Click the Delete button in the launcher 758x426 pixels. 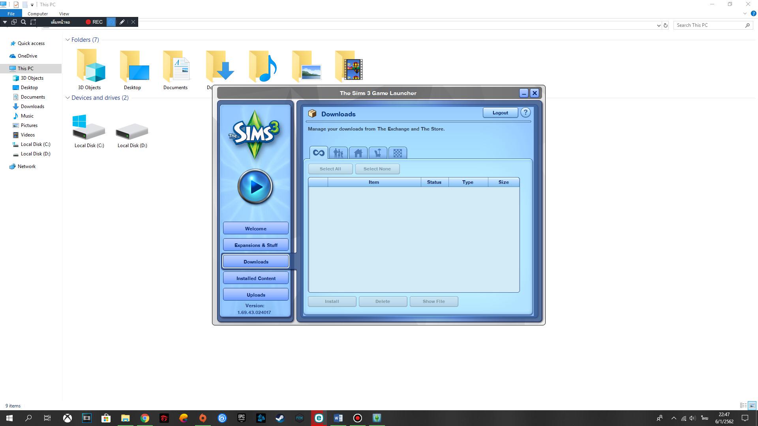tap(383, 301)
